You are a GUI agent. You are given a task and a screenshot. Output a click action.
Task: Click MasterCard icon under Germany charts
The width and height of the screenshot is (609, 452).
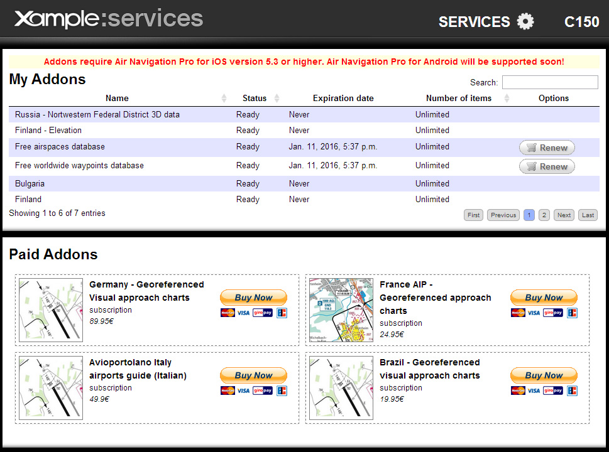tap(227, 313)
